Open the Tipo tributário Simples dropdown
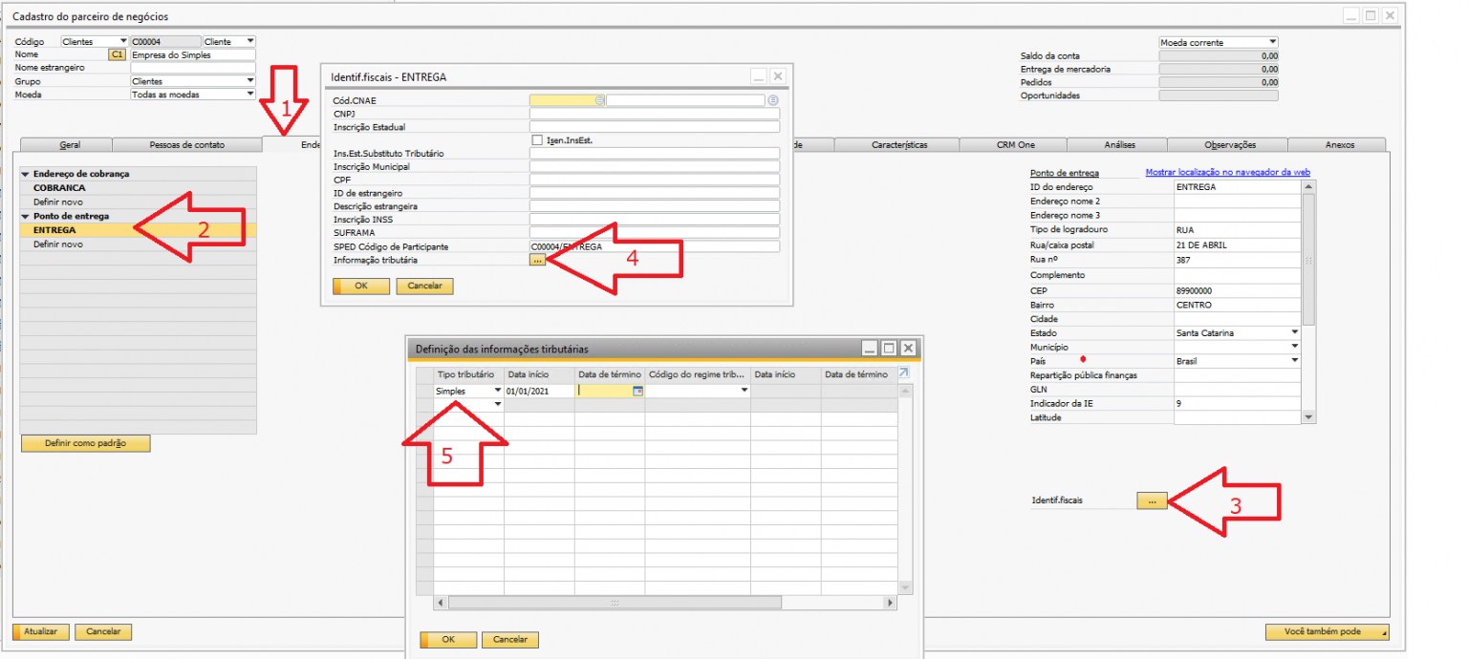Image resolution: width=1468 pixels, height=659 pixels. (497, 391)
